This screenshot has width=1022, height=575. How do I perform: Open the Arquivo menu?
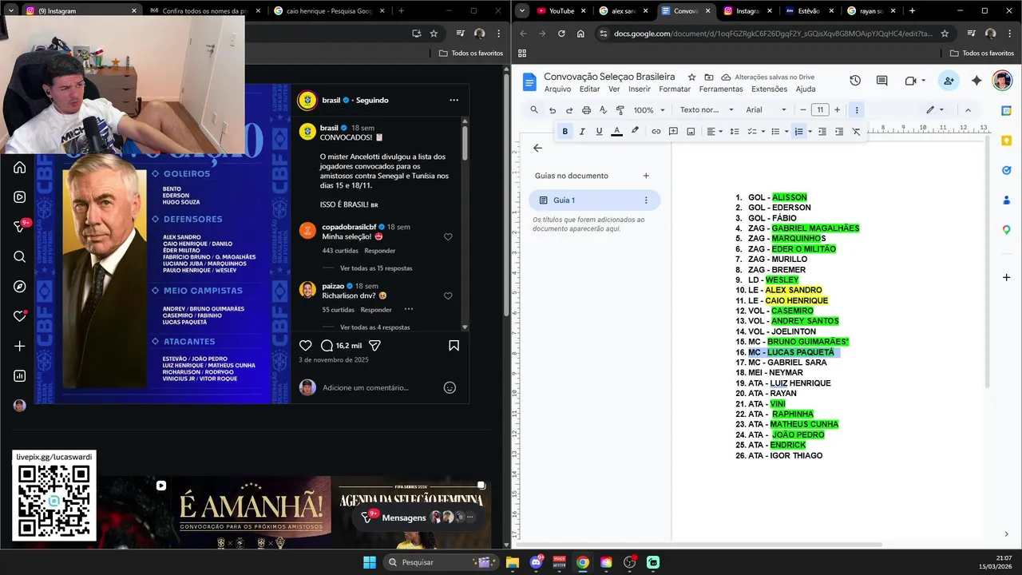tap(557, 89)
